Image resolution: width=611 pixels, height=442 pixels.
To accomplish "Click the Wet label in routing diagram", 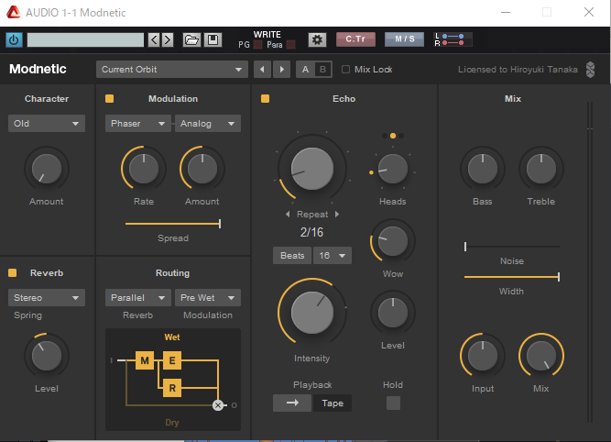I will tap(172, 337).
